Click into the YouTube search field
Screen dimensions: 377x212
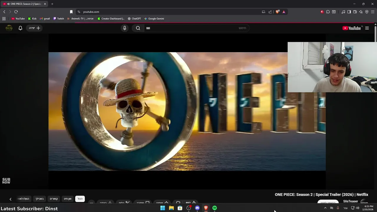[x=197, y=28]
